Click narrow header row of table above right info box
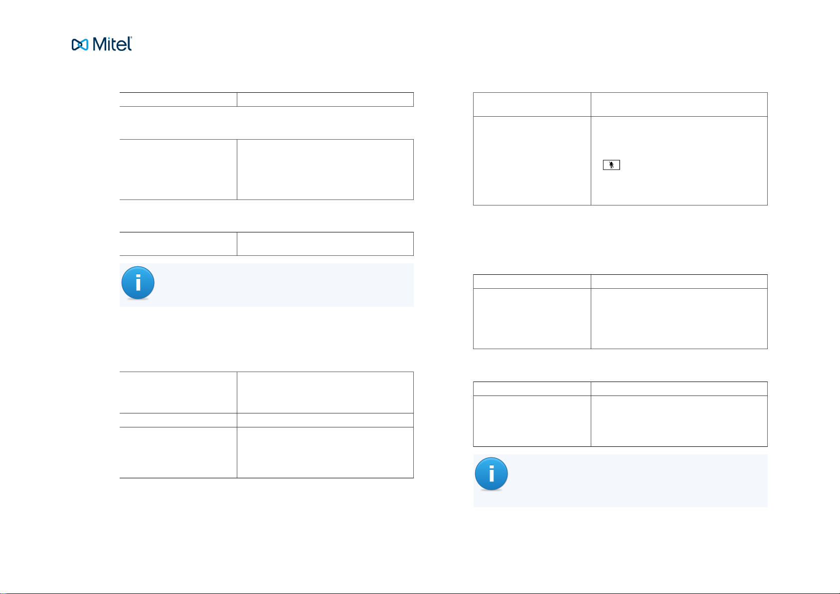The width and height of the screenshot is (840, 594). (x=620, y=389)
